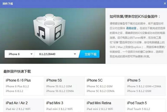Viewport: 167px width, 112px height.
Task: Open iPad mini 2 8.1.2 WiFi link
Action: point(100,109)
